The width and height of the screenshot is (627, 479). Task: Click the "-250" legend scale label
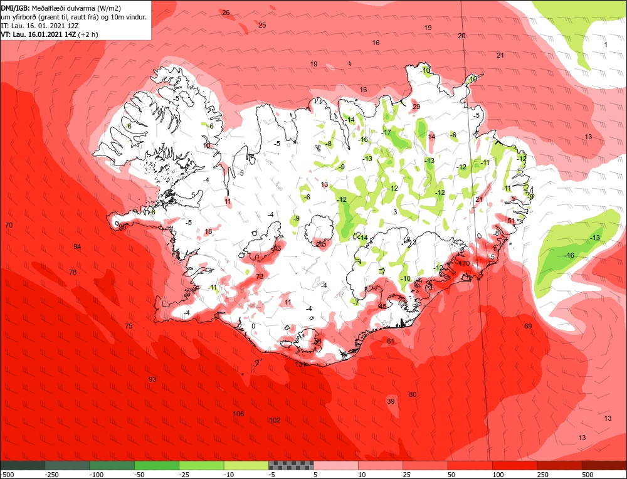52,475
